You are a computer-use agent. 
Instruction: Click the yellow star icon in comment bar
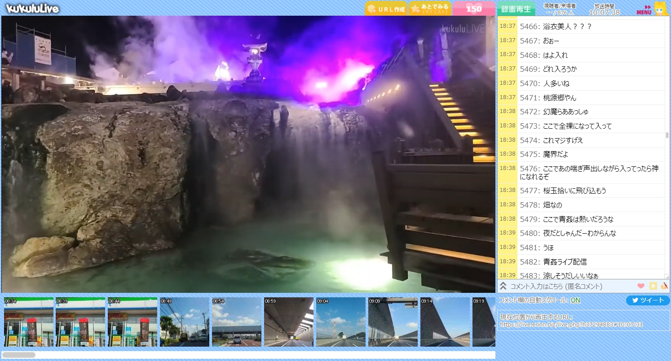[653, 286]
